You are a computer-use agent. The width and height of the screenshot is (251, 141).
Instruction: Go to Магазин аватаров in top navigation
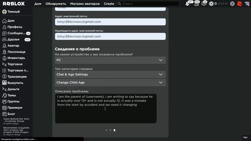point(85,4)
